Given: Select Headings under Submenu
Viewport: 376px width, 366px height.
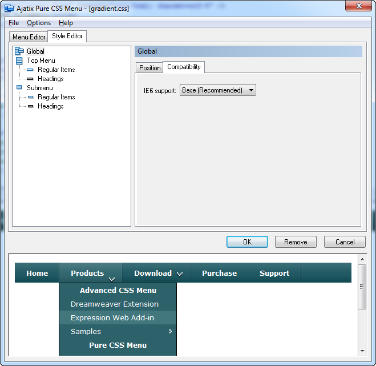Looking at the screenshot, I should [51, 106].
